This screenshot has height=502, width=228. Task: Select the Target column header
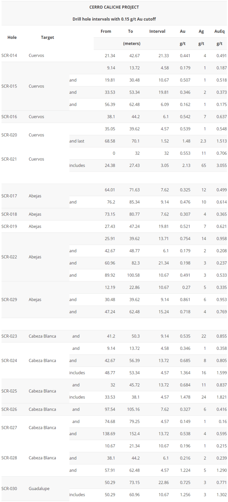[48, 37]
